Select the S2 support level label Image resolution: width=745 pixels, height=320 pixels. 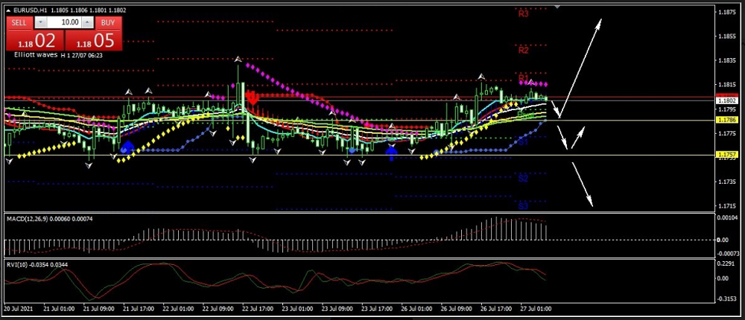[x=523, y=179]
